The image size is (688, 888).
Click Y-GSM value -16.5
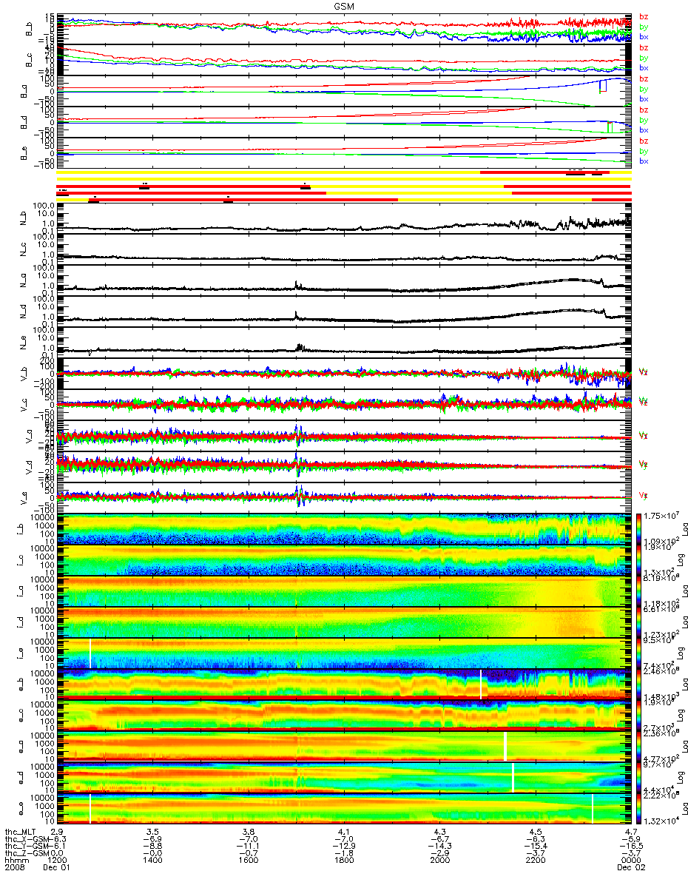tap(630, 847)
